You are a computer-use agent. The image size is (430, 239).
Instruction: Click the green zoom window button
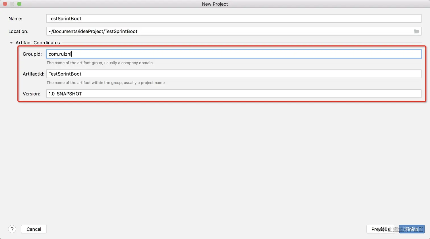pos(19,4)
